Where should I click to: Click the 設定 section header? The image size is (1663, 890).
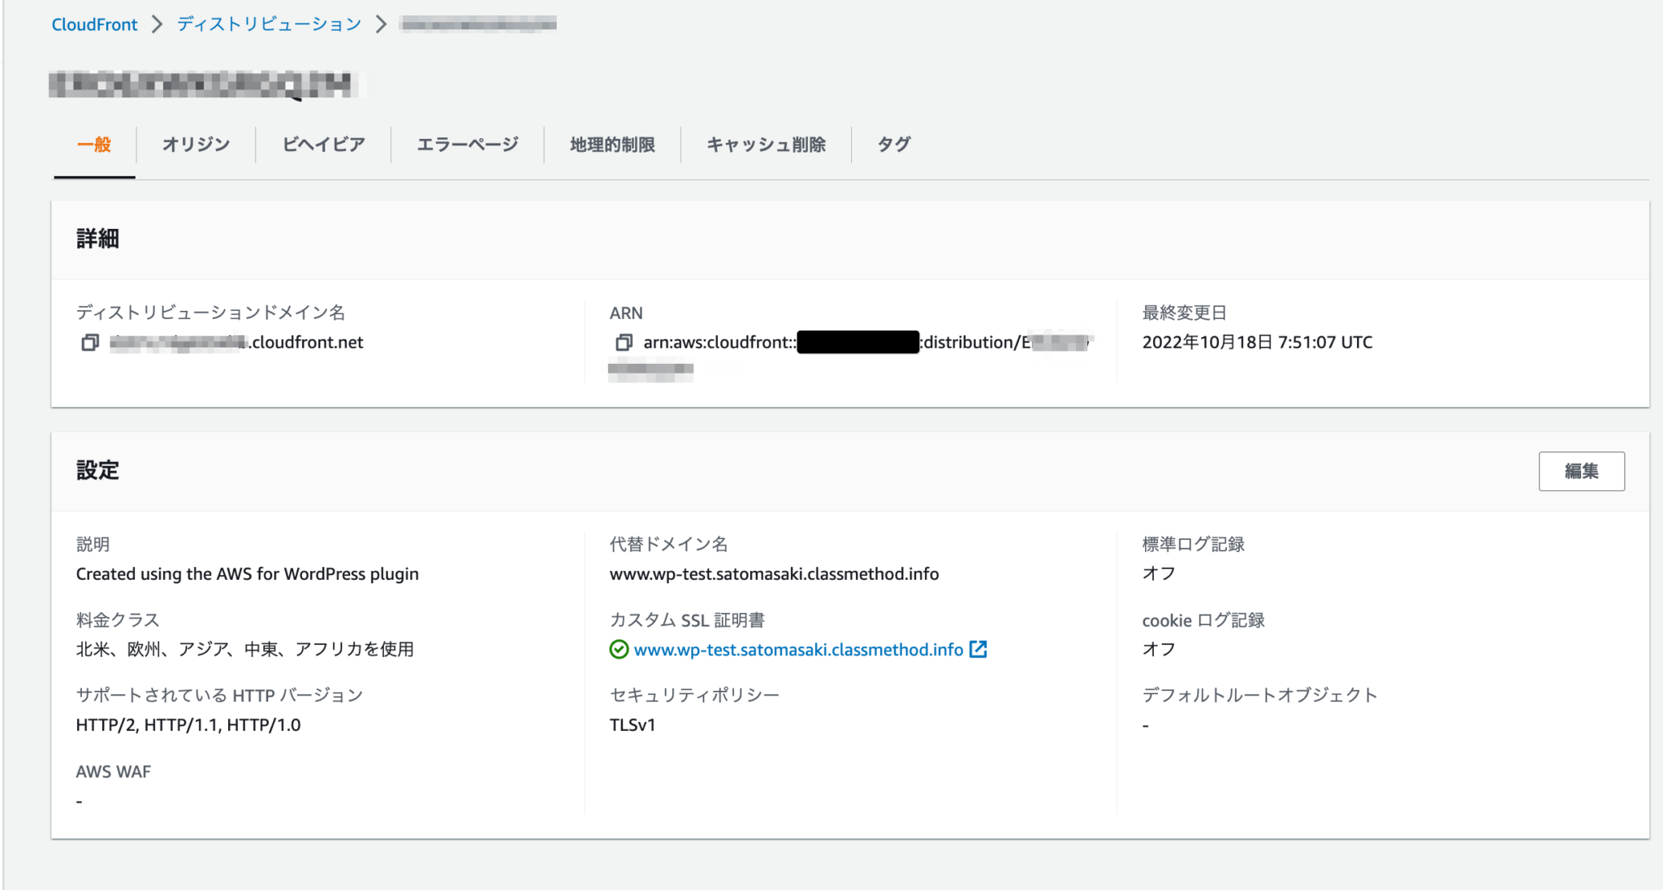click(x=97, y=471)
